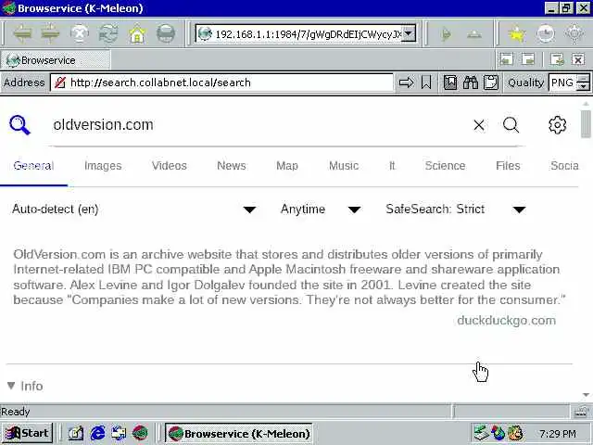593x445 pixels.
Task: Click the next tab icon in tab bar
Action: (528, 59)
